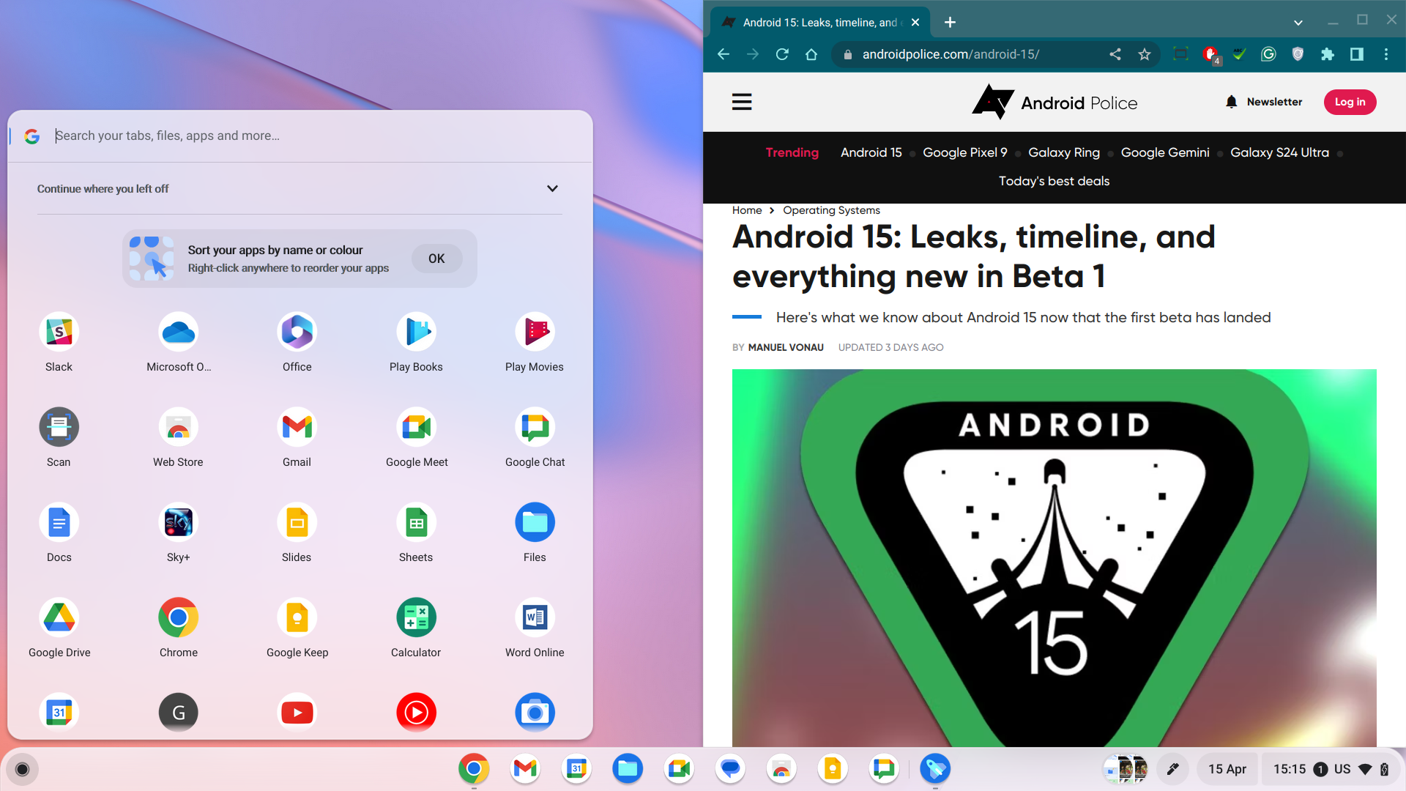This screenshot has height=791, width=1406.
Task: Open the tab search dropdown arrow
Action: (x=1298, y=22)
